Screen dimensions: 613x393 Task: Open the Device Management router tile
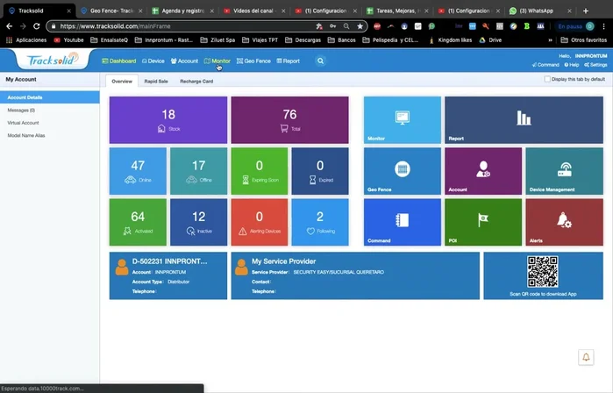(x=564, y=170)
